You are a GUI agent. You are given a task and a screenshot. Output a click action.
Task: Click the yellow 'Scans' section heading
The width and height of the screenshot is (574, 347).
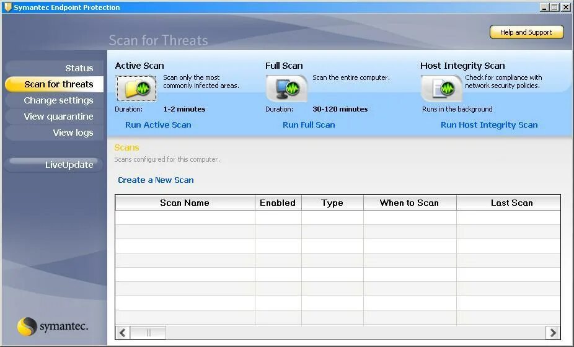click(126, 147)
